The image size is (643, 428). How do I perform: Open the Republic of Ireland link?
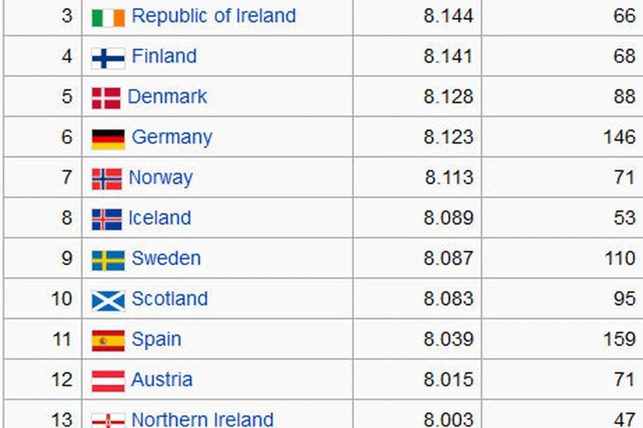pyautogui.click(x=214, y=16)
